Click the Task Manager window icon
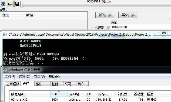 coord(5,70)
